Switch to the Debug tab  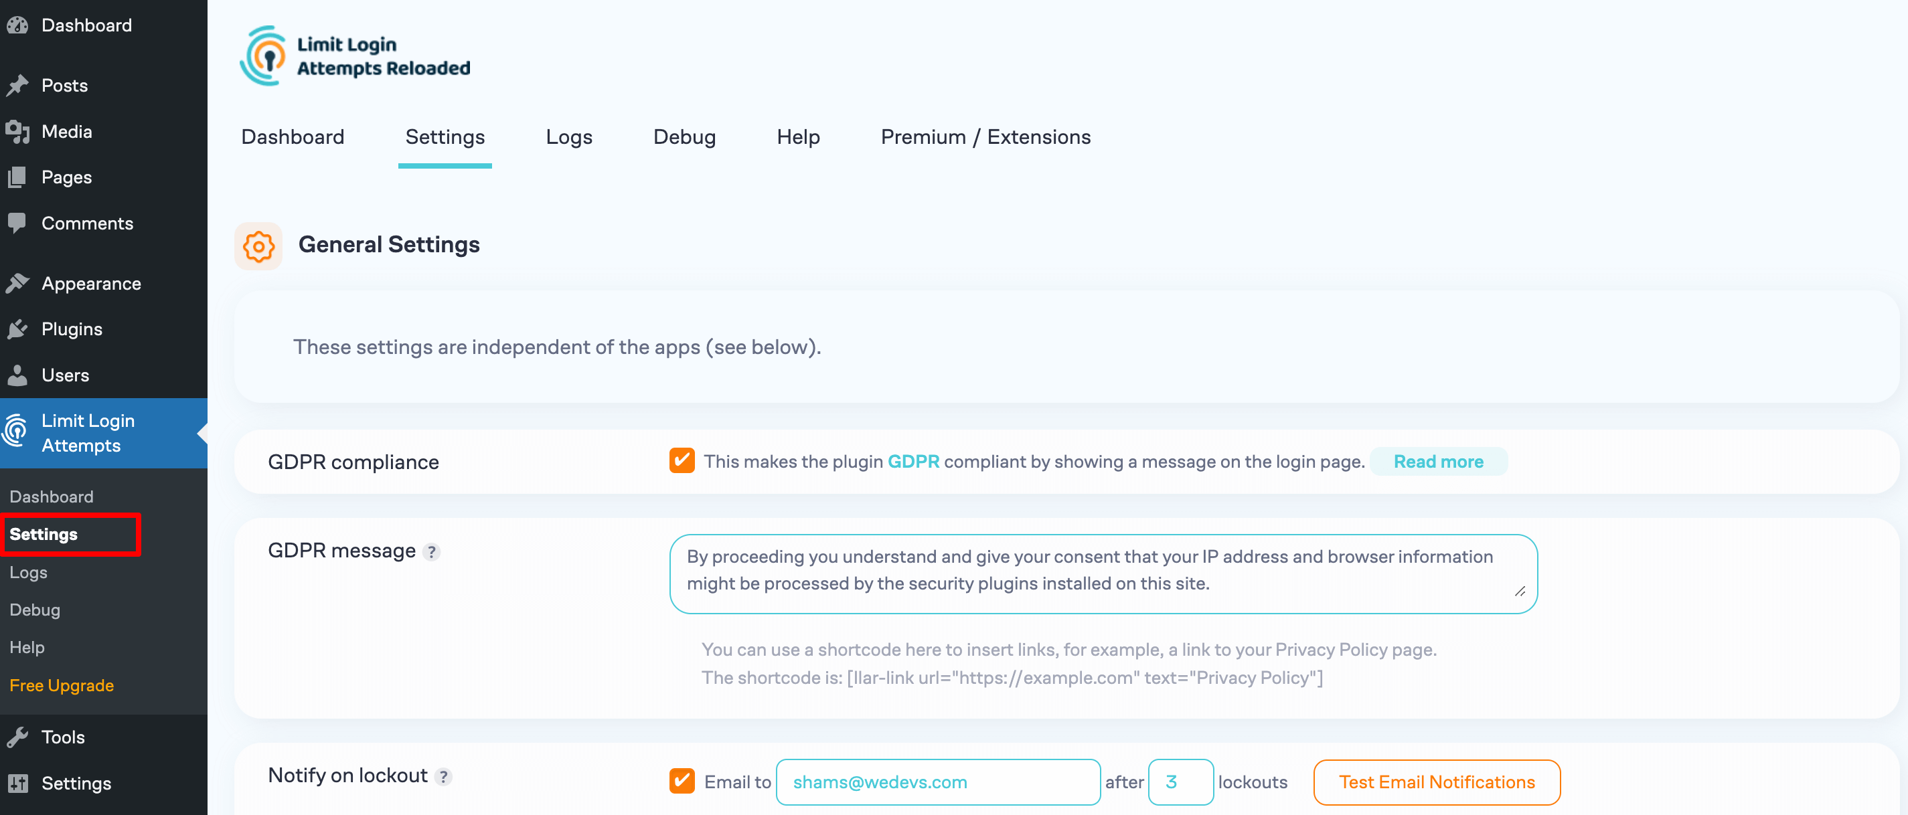click(683, 135)
